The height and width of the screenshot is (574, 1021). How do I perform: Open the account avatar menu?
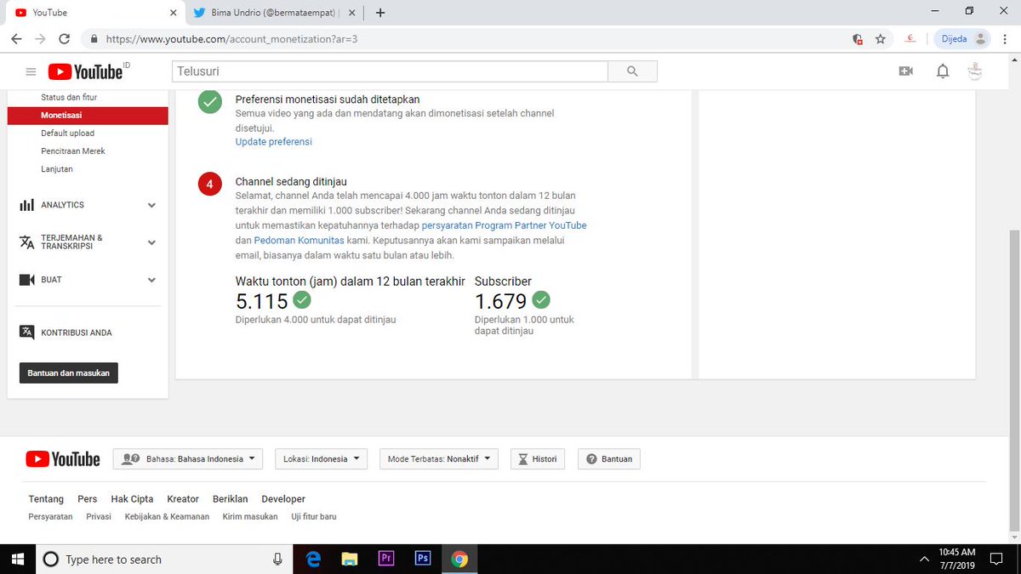pyautogui.click(x=976, y=71)
